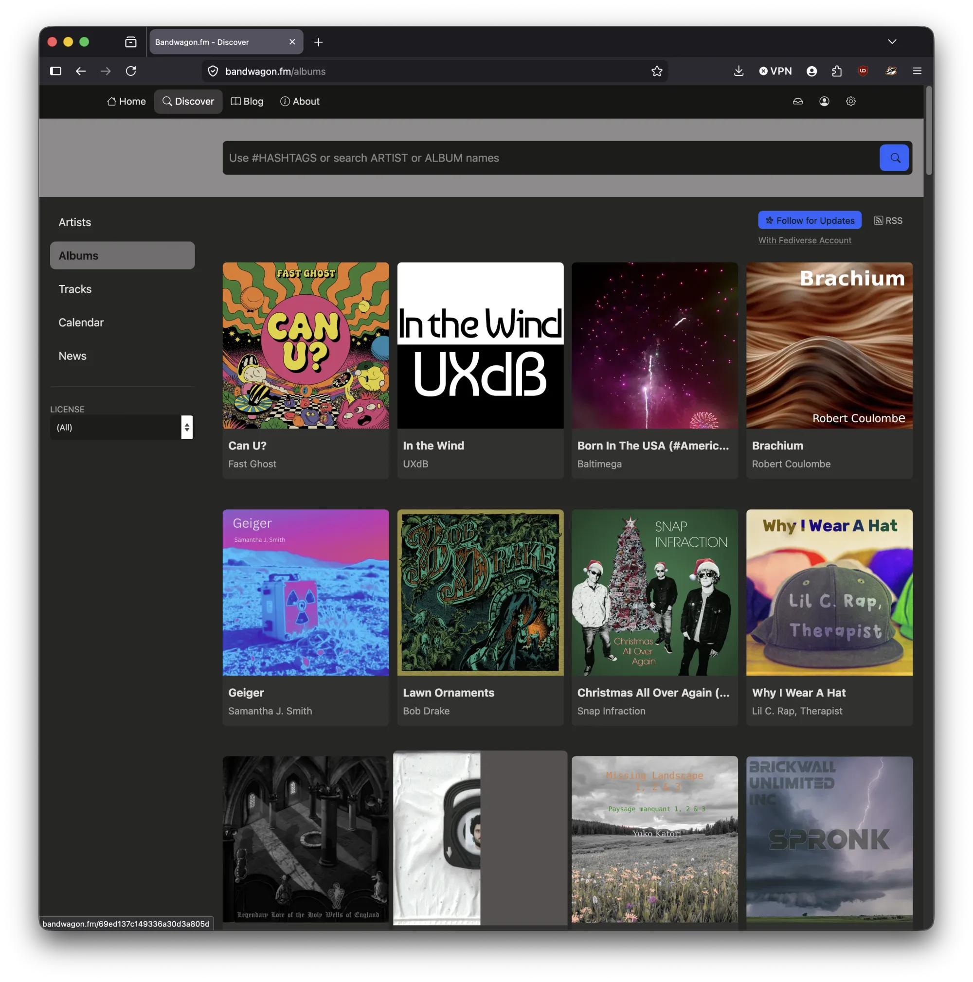Go back with the back arrow
Viewport: 973px width, 982px height.
pyautogui.click(x=81, y=71)
